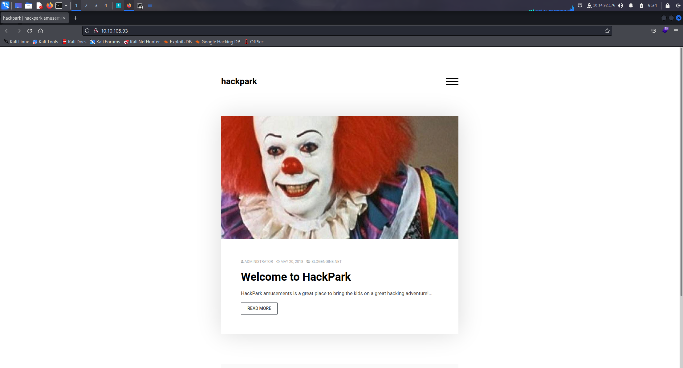Expand the hackpark hamburger navigation menu
The image size is (683, 368).
452,81
